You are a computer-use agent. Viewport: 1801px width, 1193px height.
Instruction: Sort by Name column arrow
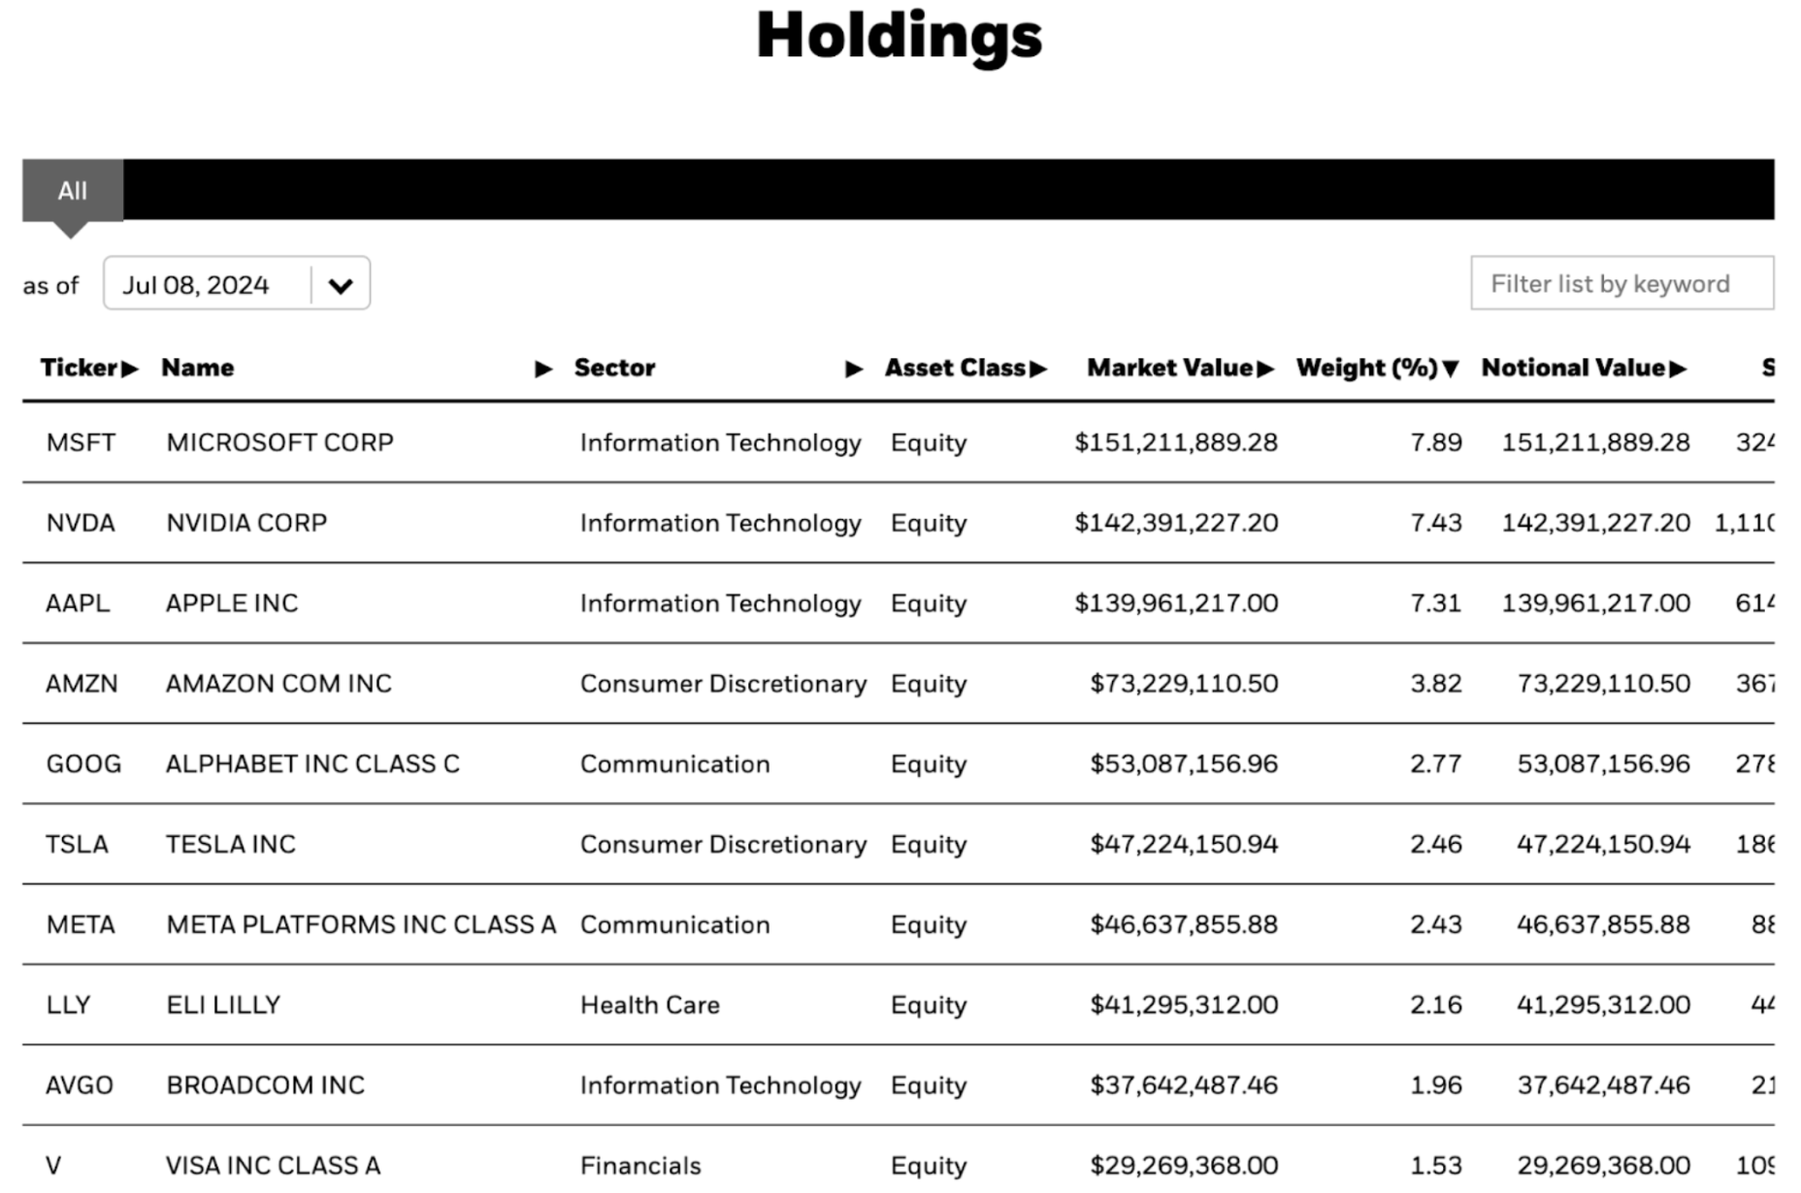click(x=543, y=370)
